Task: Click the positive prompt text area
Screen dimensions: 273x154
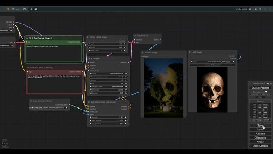Action: [54, 53]
